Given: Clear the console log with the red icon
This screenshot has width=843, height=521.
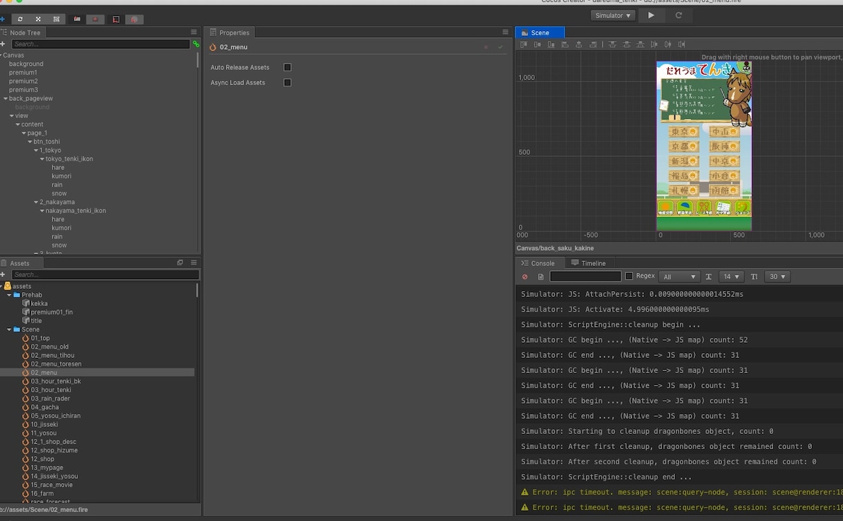Looking at the screenshot, I should click(x=525, y=276).
